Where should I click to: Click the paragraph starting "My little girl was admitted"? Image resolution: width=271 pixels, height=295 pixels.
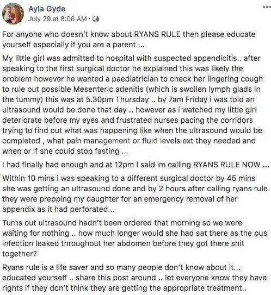pyautogui.click(x=132, y=104)
